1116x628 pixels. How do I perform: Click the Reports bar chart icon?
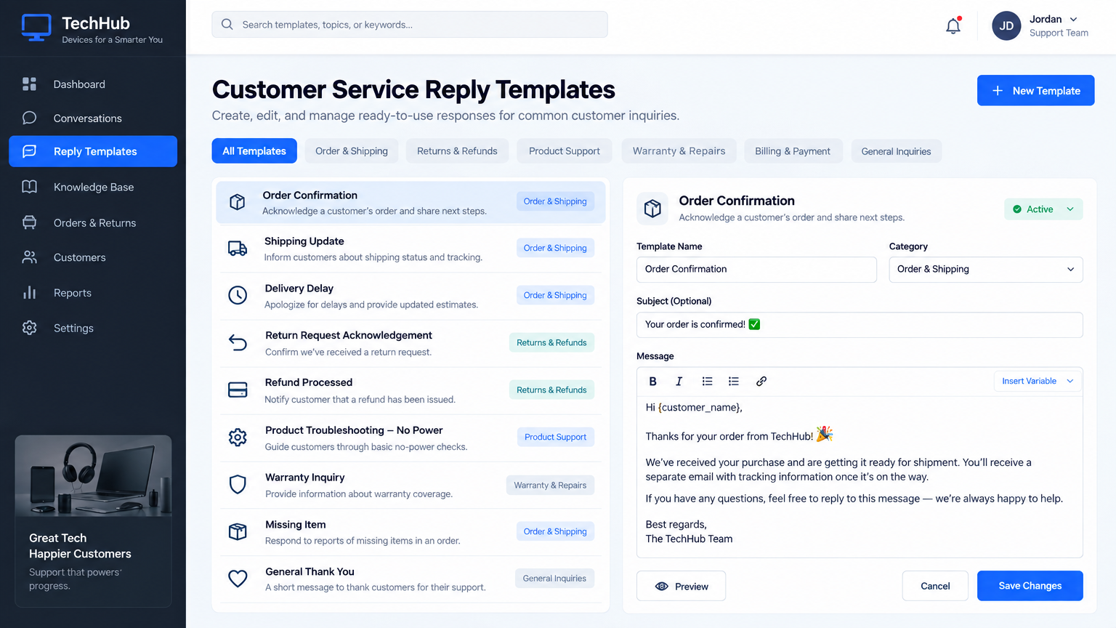pos(29,293)
